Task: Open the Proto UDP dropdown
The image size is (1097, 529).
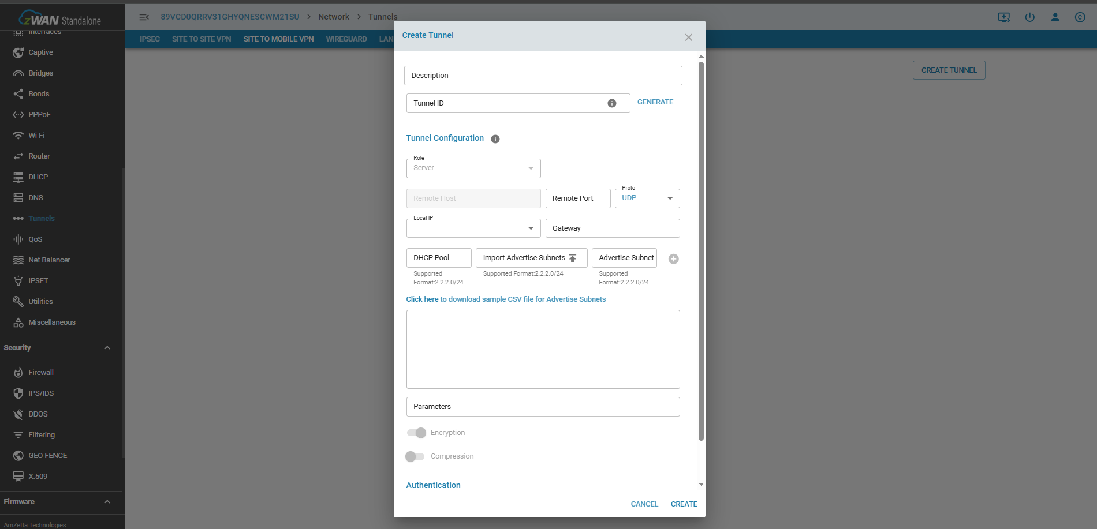Action: (647, 198)
